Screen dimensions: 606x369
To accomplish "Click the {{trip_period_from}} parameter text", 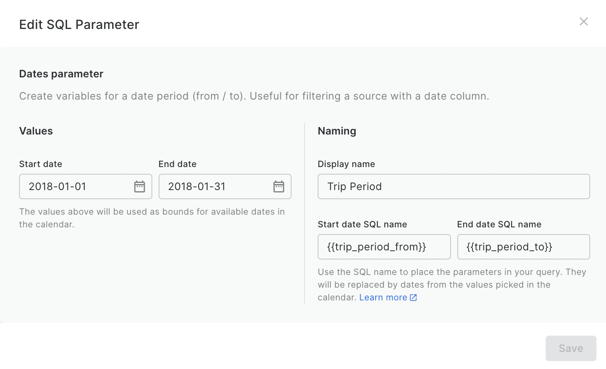I will (376, 247).
